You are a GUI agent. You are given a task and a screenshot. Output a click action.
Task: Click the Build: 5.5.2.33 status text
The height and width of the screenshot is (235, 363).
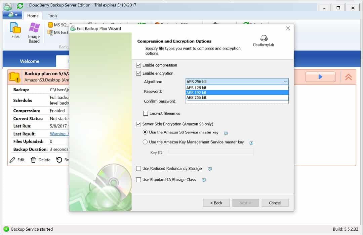[346, 229]
